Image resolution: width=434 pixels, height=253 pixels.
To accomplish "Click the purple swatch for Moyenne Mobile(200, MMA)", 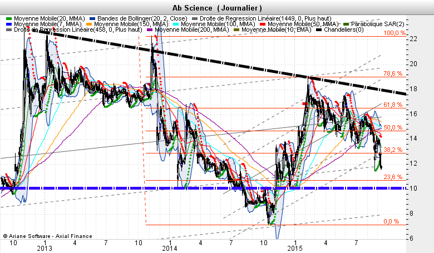I will coord(150,30).
